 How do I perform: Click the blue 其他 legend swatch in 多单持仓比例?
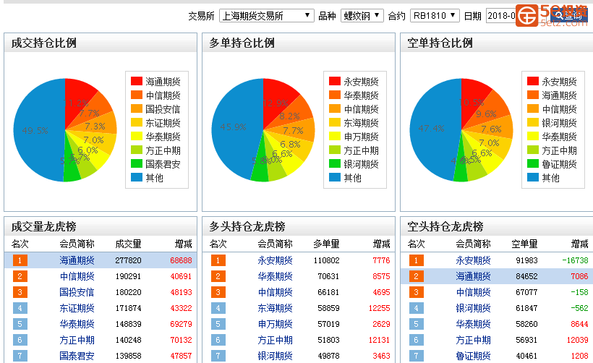coord(335,177)
